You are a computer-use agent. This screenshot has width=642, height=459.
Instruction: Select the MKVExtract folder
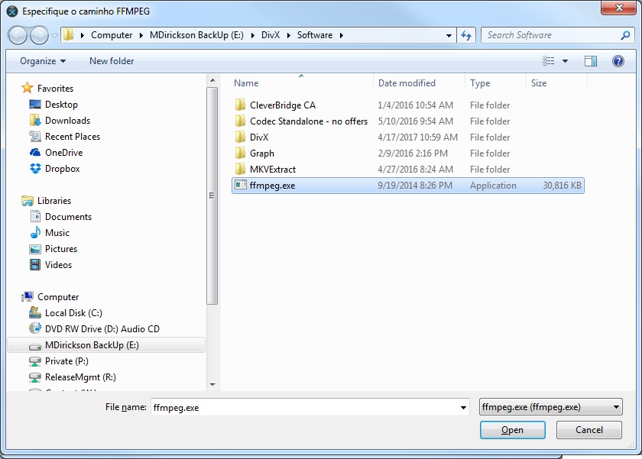[x=272, y=170]
